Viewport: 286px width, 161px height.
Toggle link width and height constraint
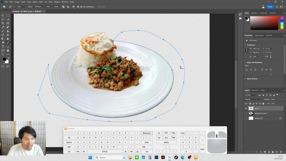click(247, 50)
